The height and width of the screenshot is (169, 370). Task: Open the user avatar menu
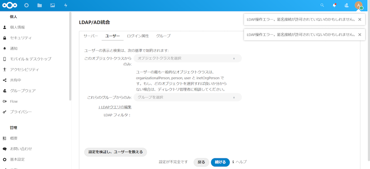(x=358, y=6)
